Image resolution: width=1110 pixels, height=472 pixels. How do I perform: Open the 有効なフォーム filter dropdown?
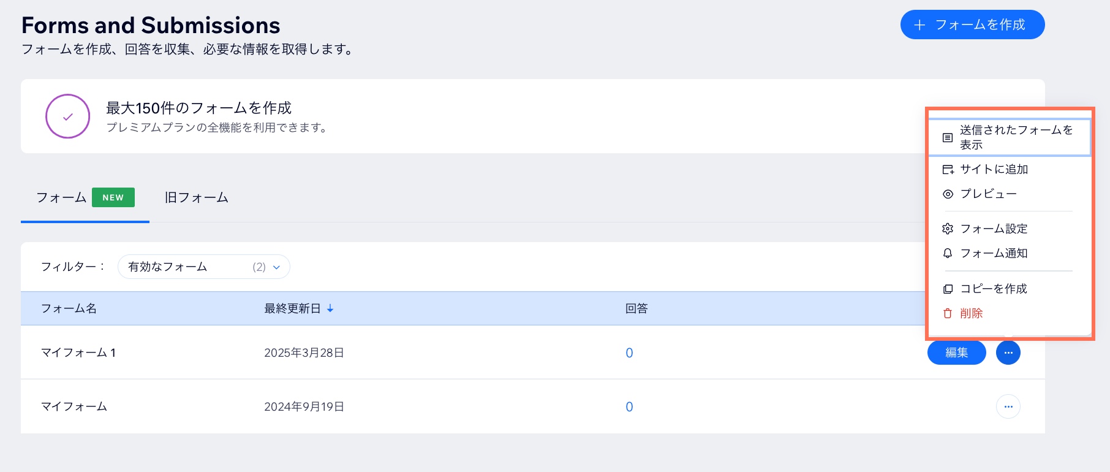point(203,267)
